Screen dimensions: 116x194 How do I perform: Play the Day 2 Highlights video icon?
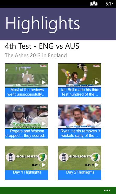tap(97, 165)
